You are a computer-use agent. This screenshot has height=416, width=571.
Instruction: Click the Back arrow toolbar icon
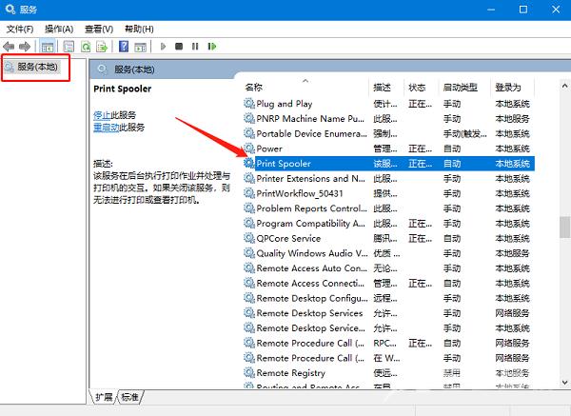[9, 47]
